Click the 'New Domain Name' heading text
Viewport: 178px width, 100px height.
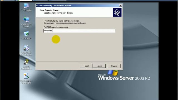point(49,10)
